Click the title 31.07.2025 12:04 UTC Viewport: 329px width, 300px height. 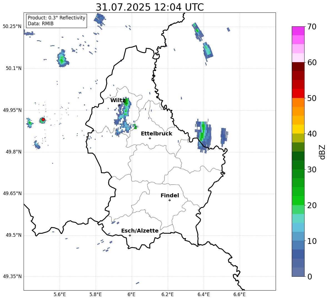[149, 7]
